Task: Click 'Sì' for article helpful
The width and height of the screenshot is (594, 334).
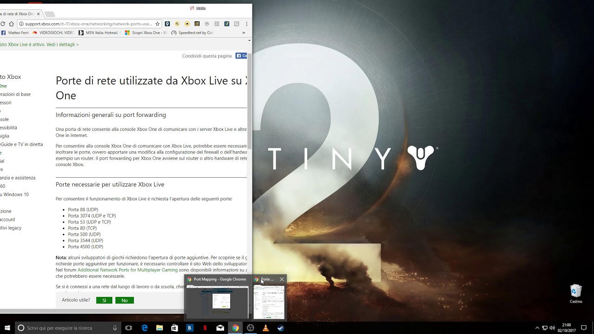Action: click(x=104, y=301)
